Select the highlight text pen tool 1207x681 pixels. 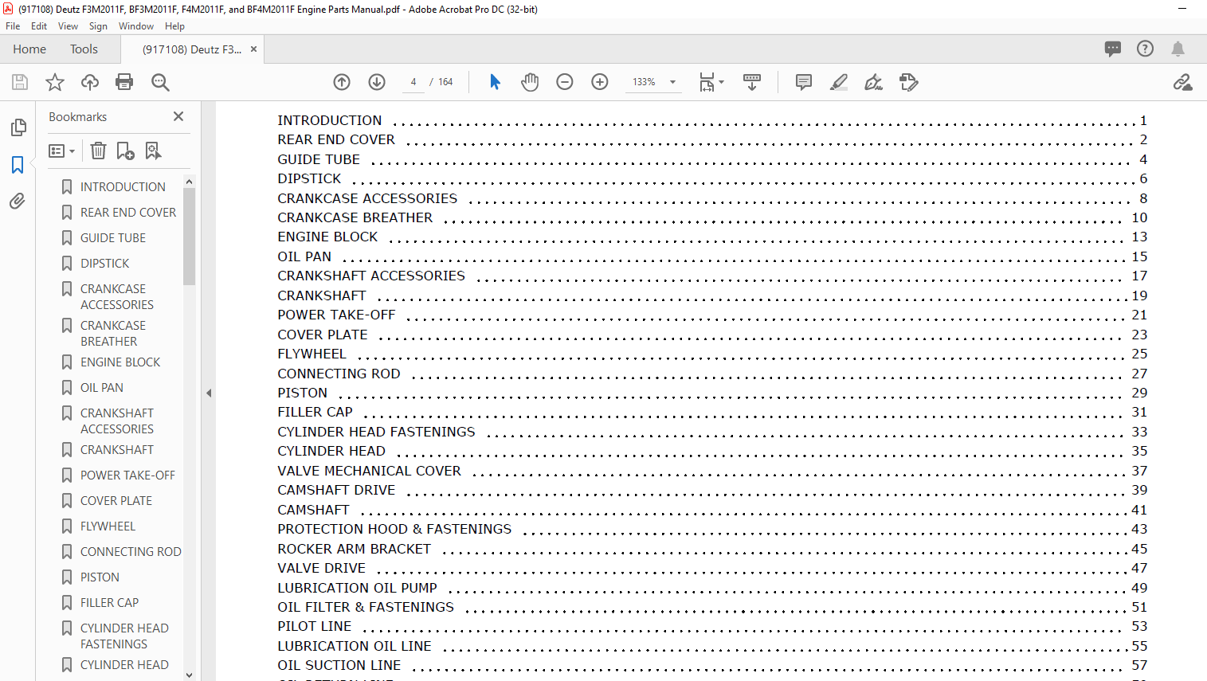(x=839, y=82)
